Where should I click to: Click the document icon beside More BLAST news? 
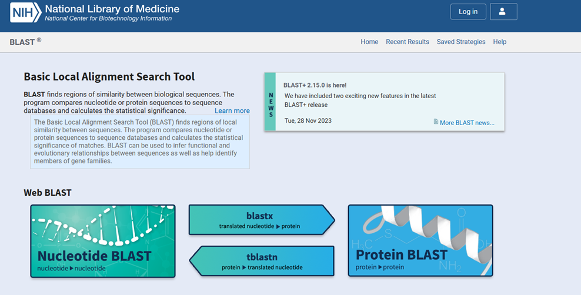[x=436, y=122]
